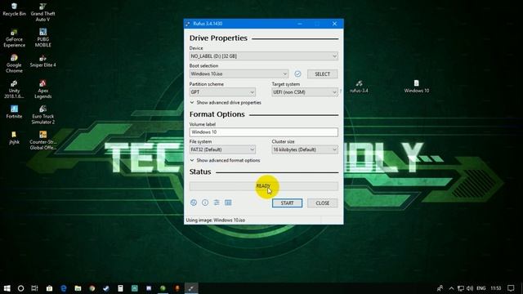523x294 pixels.
Task: Select the Fortnite desktop icon
Action: click(x=14, y=113)
